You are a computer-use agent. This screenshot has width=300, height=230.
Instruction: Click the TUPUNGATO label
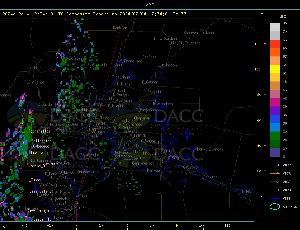[x=60, y=177]
